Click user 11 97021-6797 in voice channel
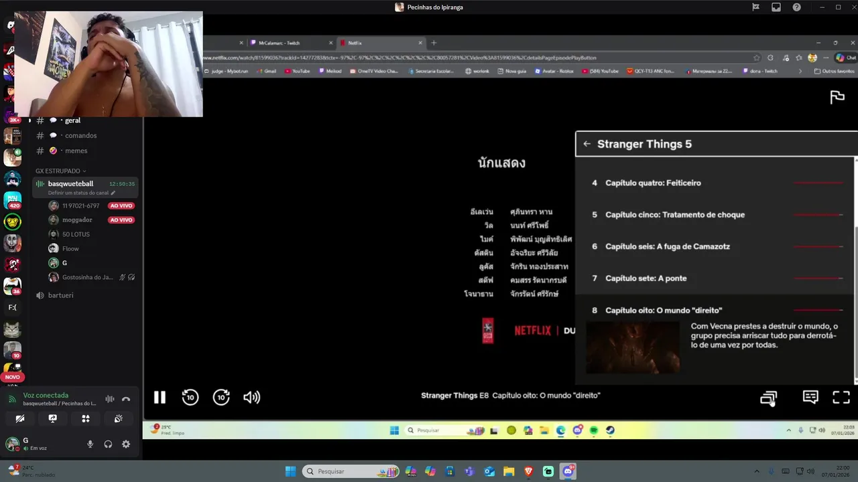 (80, 206)
